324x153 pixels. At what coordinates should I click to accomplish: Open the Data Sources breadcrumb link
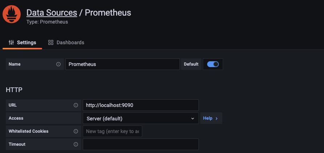(52, 12)
